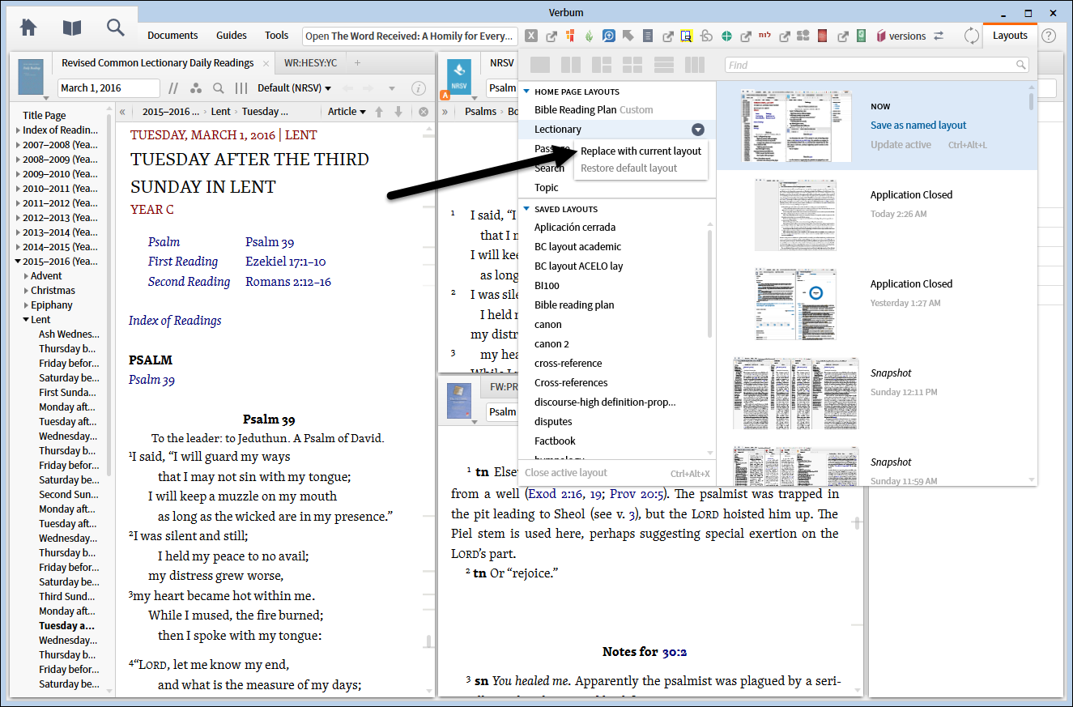Click the March 1, 2016 date field
Image resolution: width=1073 pixels, height=707 pixels.
point(109,88)
